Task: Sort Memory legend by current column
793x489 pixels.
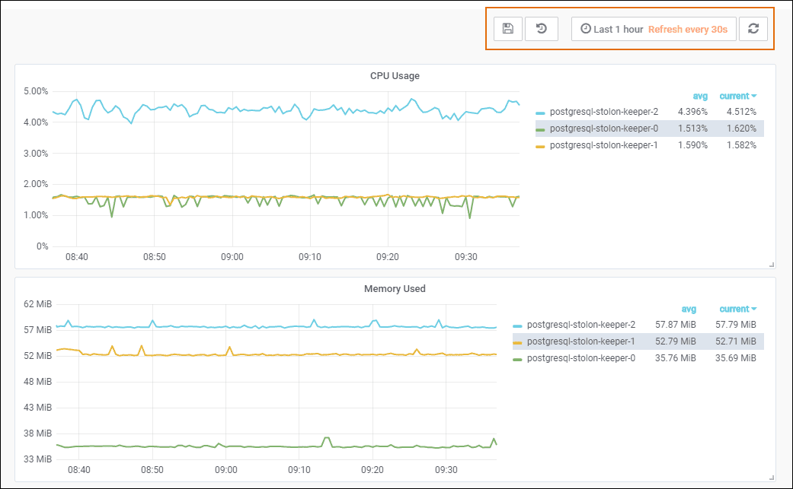Action: click(737, 310)
